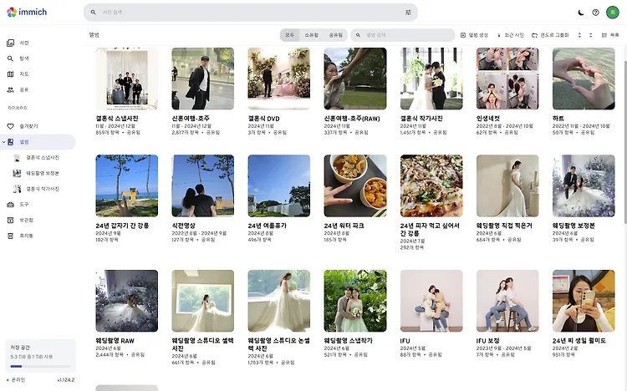Select the 소유함 (Owned) filter tab
This screenshot has height=391, width=627.
click(311, 35)
